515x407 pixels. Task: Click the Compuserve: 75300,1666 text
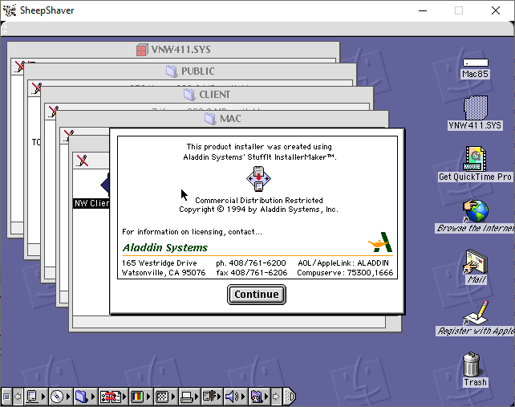(x=345, y=273)
